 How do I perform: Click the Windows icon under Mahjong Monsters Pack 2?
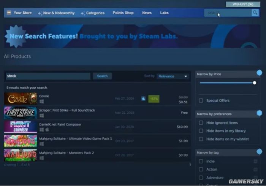[x=41, y=158]
